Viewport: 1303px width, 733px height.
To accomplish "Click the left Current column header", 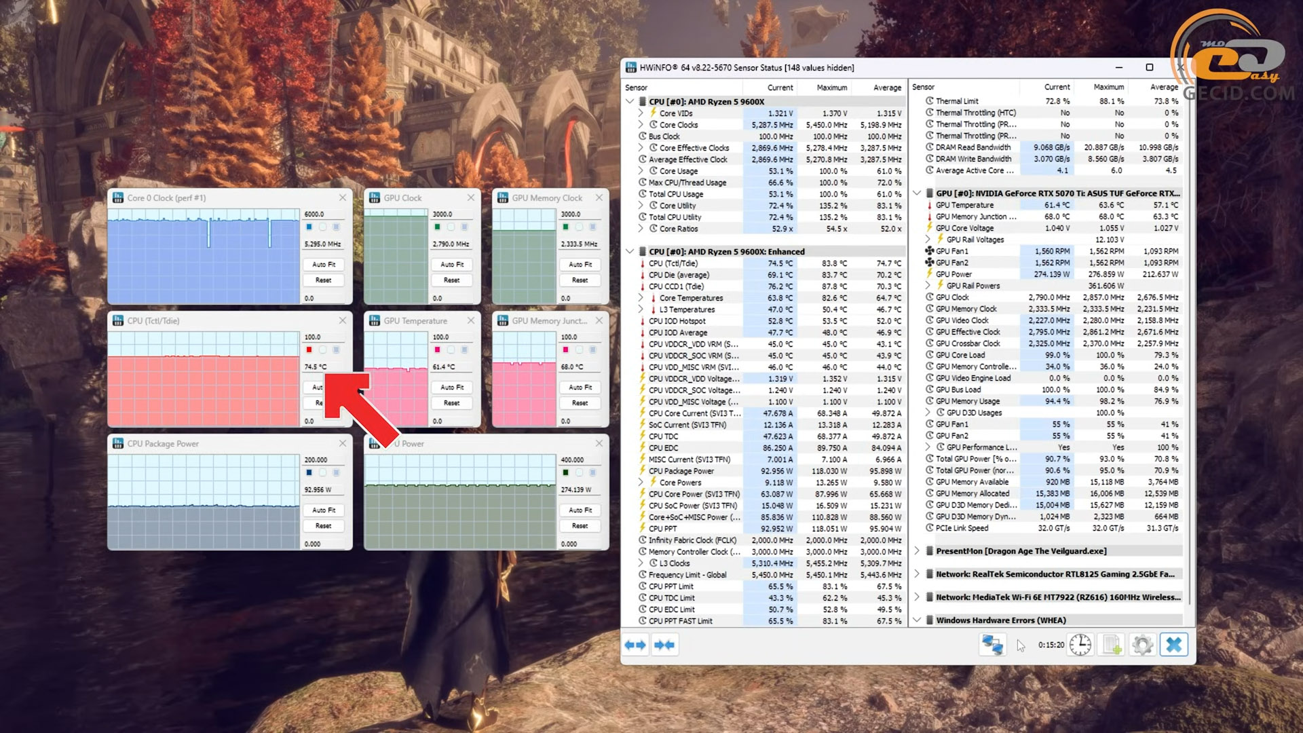I will 770,88.
